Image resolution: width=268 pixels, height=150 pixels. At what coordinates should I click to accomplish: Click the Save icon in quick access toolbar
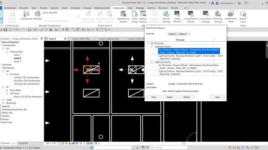click(x=5, y=30)
